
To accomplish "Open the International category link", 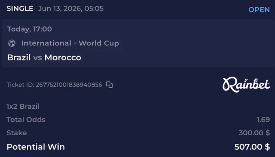I will coord(46,43).
